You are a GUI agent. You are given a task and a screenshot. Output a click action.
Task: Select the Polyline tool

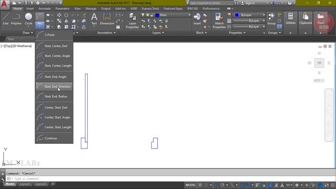(16, 19)
